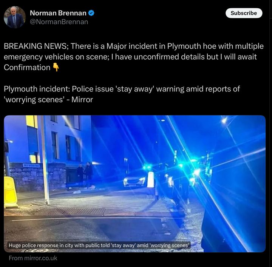272x267 pixels.
Task: Open the Norman Brennan display name
Action: click(x=58, y=13)
